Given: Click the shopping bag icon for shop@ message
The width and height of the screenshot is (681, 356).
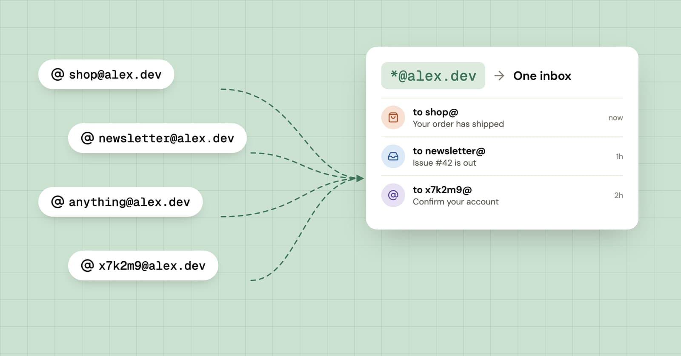Looking at the screenshot, I should tap(393, 117).
